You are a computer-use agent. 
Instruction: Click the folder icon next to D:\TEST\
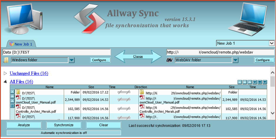[x=18, y=92]
